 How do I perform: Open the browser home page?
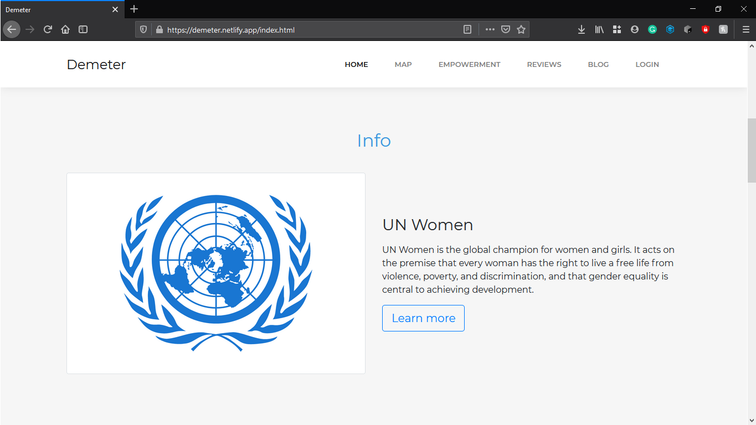coord(65,29)
